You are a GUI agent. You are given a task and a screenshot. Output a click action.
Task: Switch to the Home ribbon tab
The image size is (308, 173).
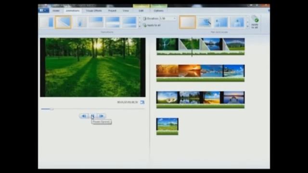[56, 11]
